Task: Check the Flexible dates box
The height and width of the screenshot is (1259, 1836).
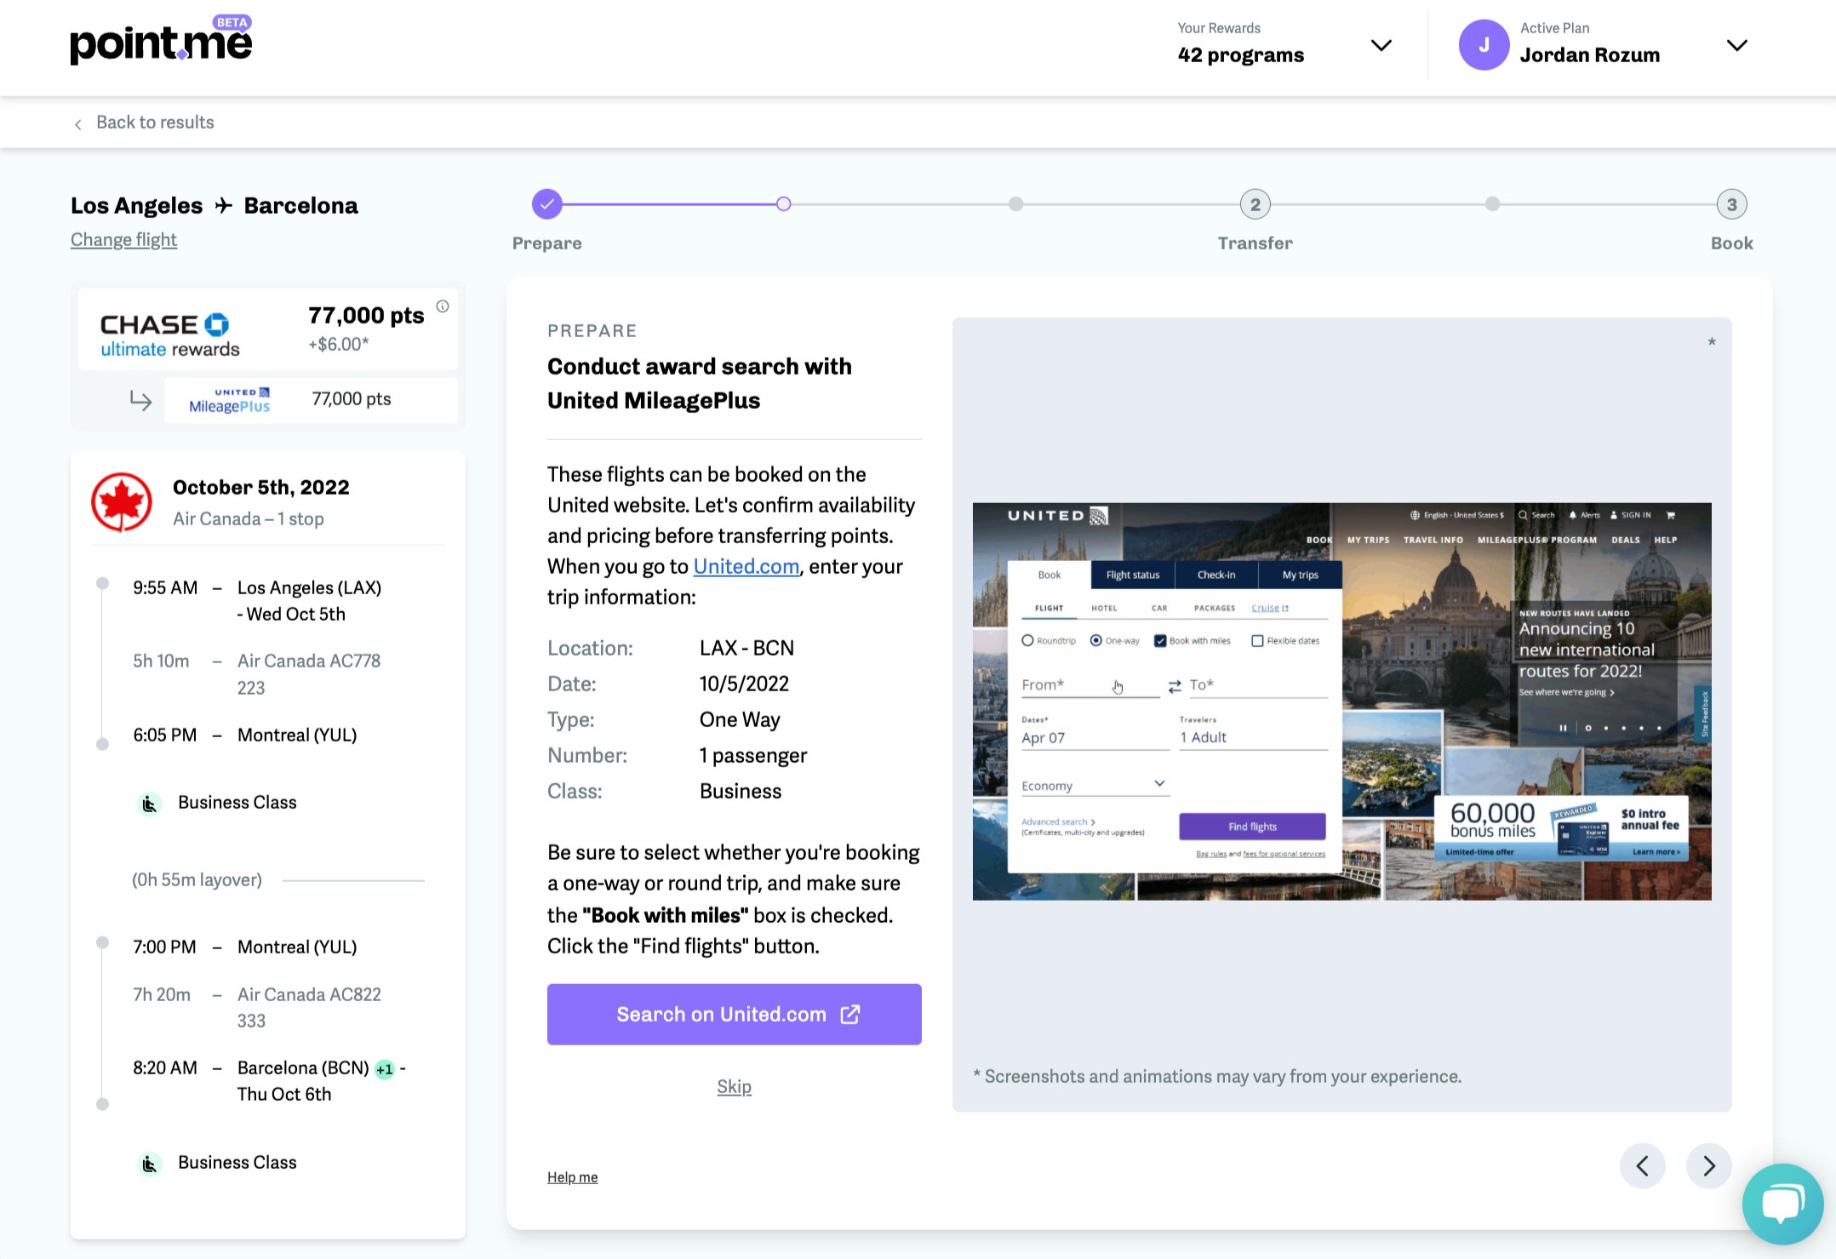Action: [1257, 640]
